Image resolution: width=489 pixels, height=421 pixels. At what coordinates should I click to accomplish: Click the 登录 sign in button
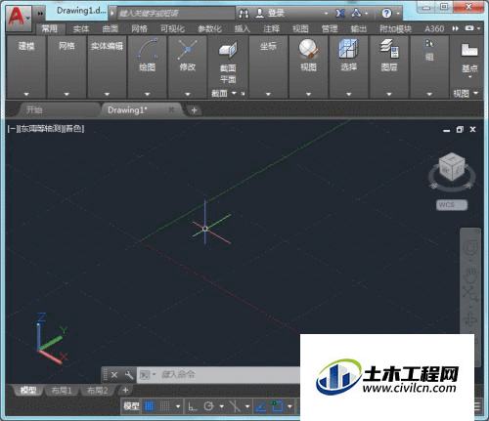tap(270, 13)
